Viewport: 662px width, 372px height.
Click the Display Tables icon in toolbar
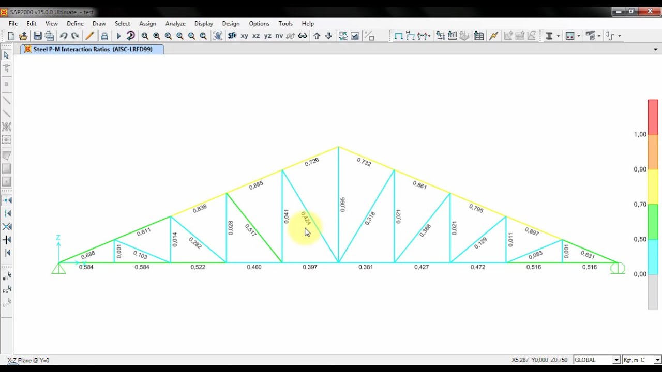[479, 36]
